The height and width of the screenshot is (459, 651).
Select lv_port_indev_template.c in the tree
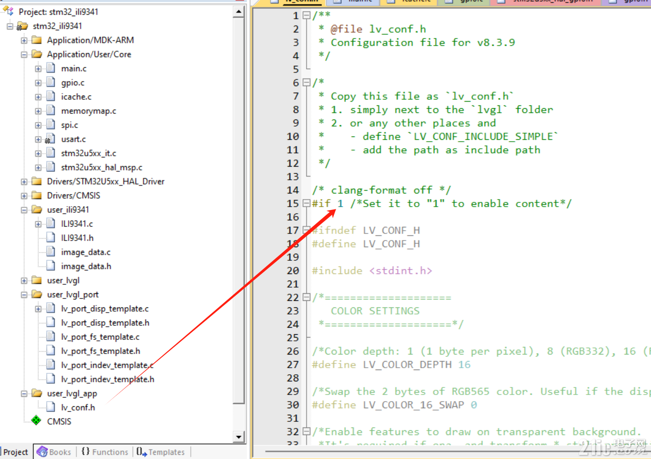(107, 365)
